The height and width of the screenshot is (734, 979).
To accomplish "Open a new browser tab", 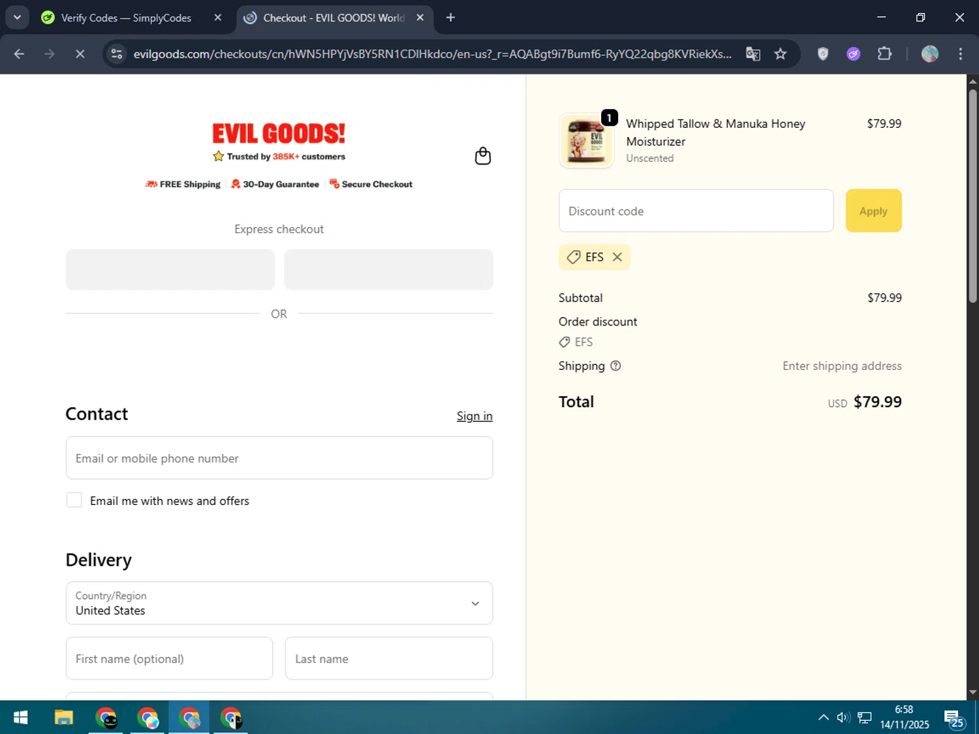I will (450, 18).
